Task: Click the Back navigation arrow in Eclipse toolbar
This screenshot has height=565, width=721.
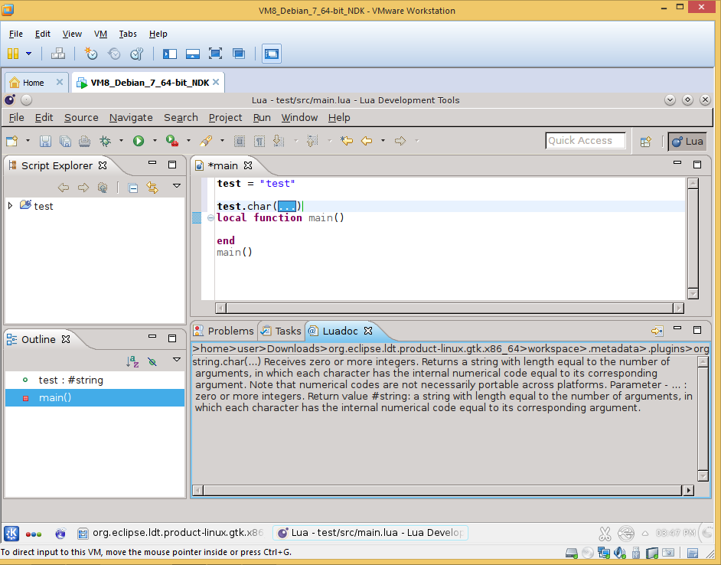Action: pyautogui.click(x=367, y=141)
